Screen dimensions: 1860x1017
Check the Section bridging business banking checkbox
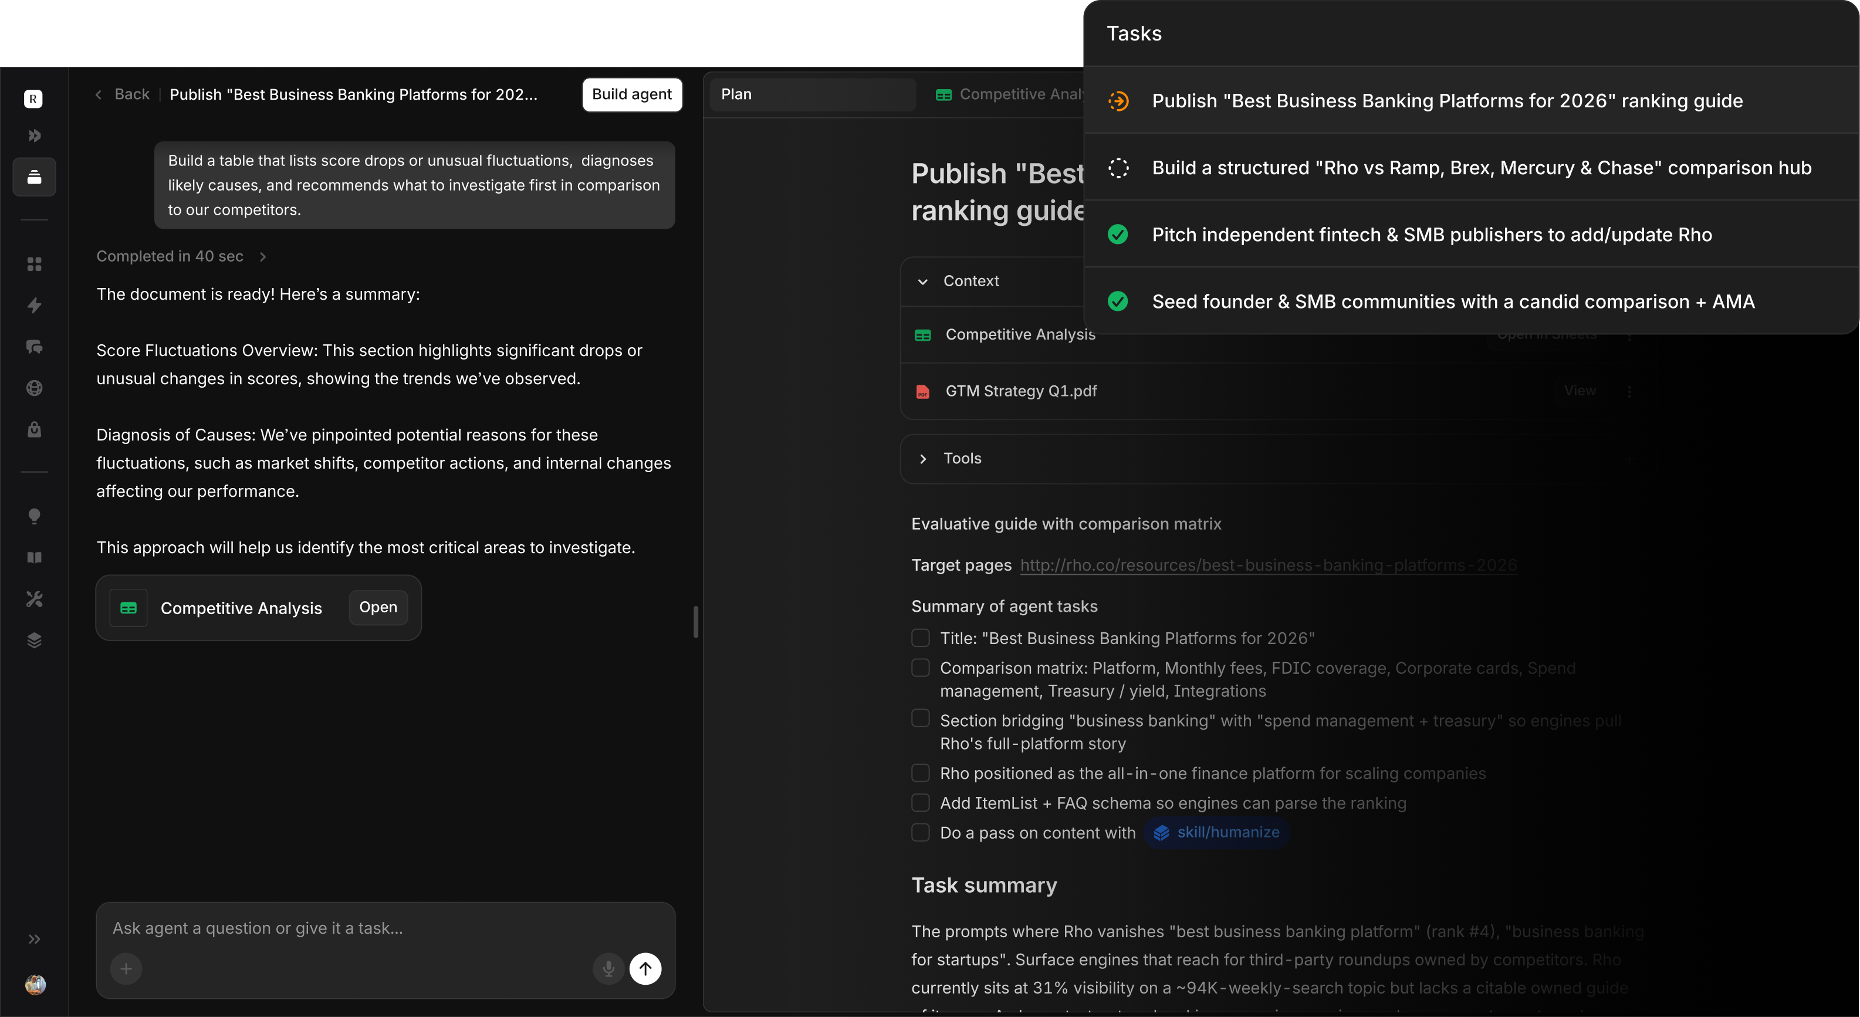[921, 718]
